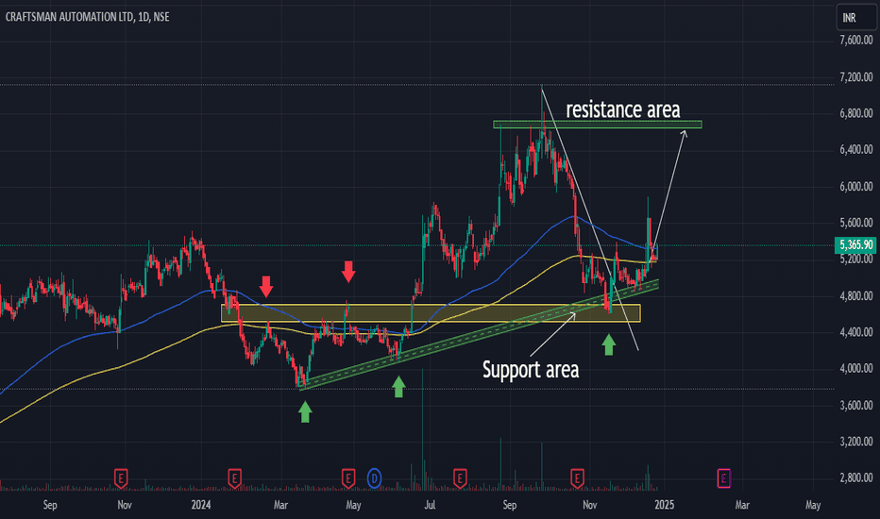Open the earnings marker right of the 2024 label
The height and width of the screenshot is (519, 880).
[234, 478]
